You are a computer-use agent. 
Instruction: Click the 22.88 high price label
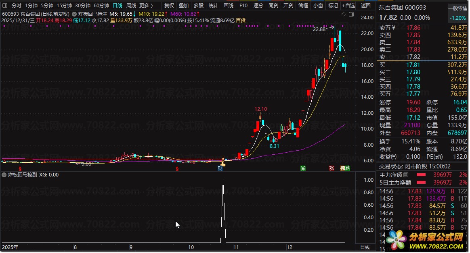(x=319, y=29)
